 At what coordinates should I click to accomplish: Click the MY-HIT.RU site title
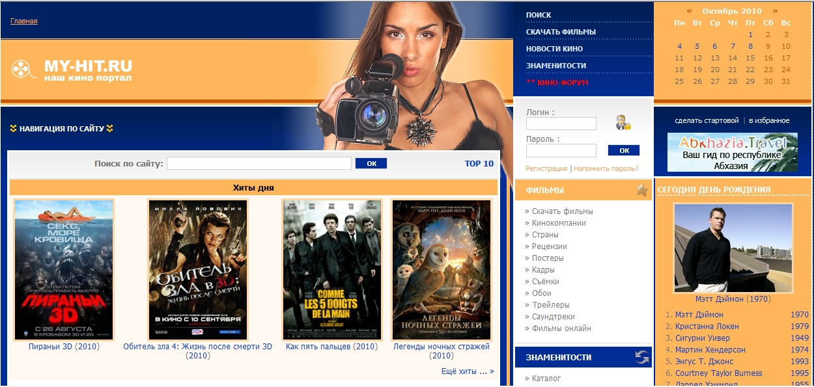88,66
